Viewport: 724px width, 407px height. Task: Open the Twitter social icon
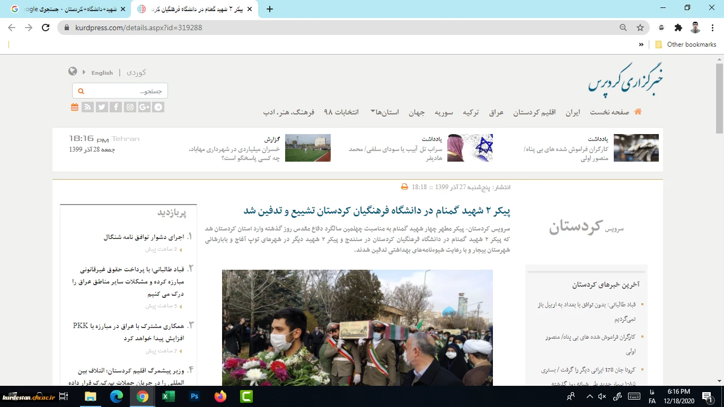coord(102,107)
